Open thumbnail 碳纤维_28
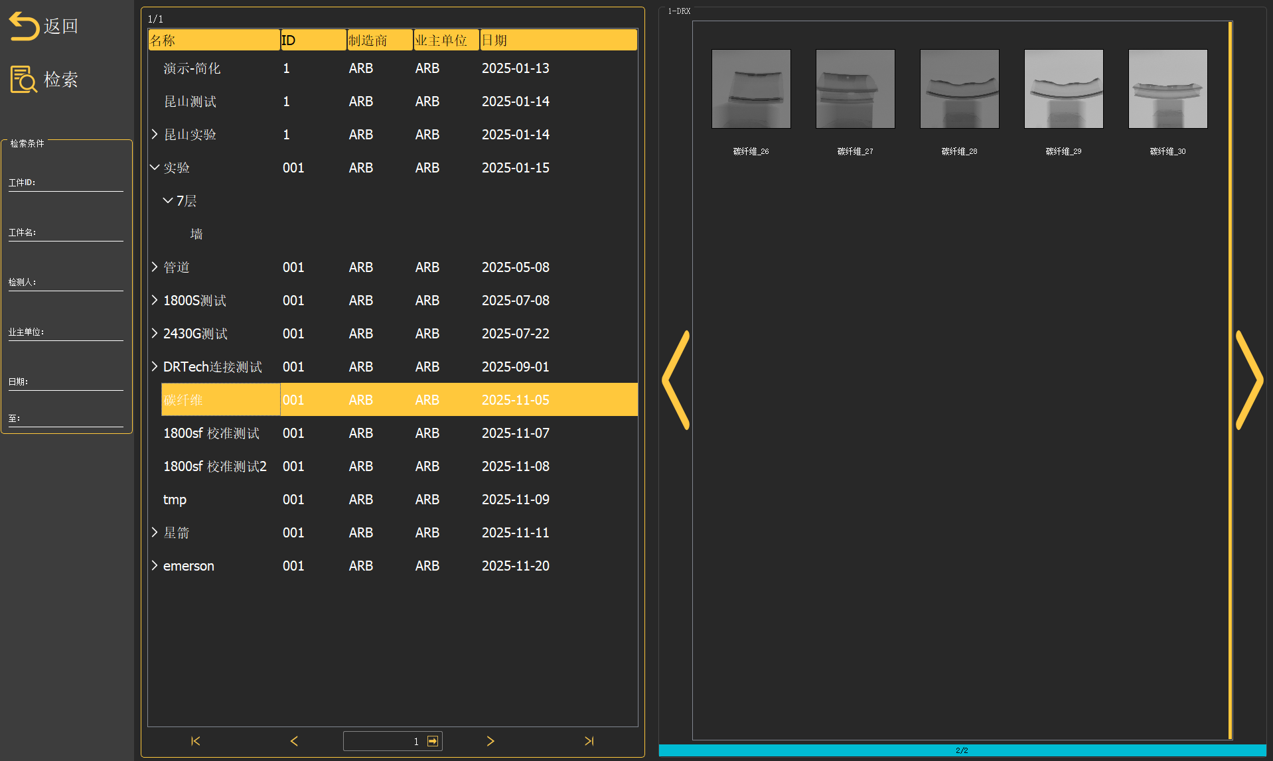The width and height of the screenshot is (1273, 761). 959,89
